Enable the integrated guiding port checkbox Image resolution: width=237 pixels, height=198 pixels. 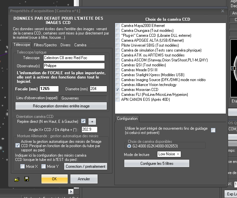click(213, 130)
